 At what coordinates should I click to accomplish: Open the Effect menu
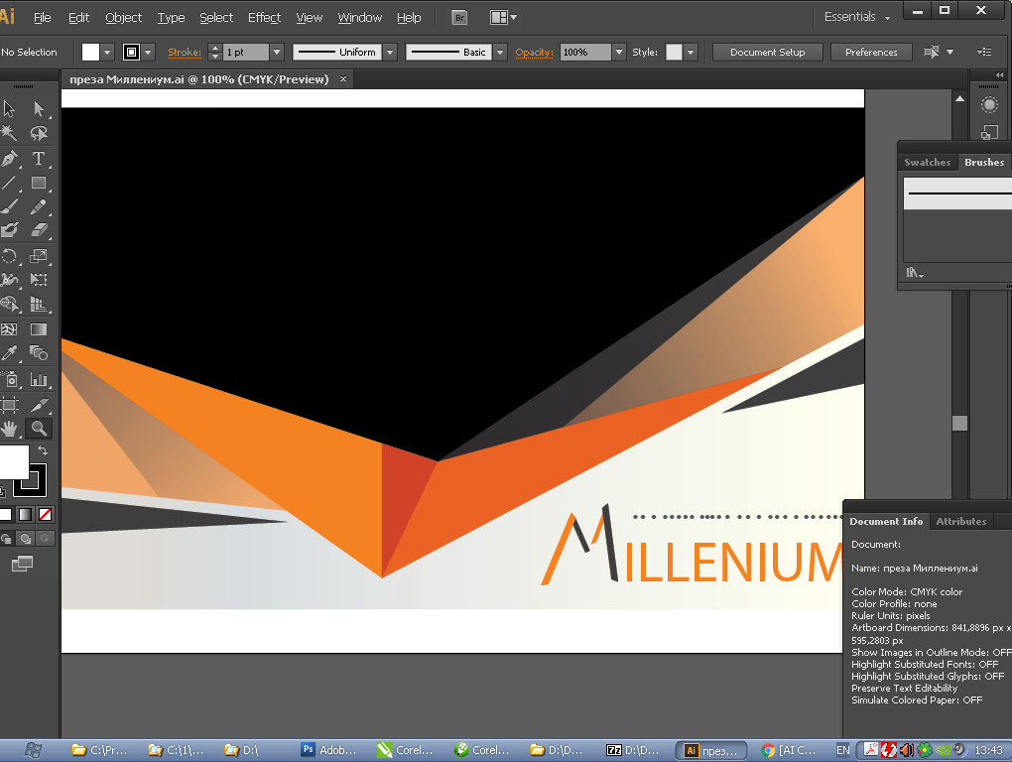(264, 17)
